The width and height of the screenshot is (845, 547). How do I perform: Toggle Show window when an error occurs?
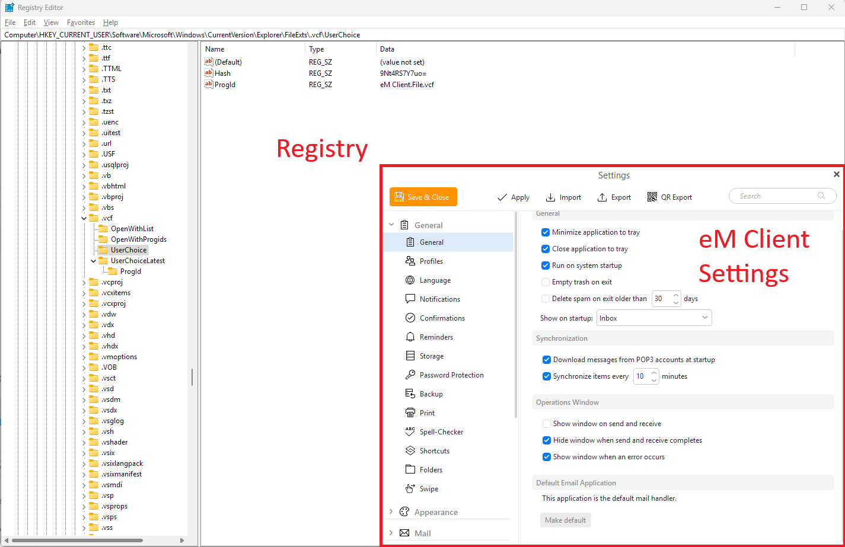pyautogui.click(x=547, y=457)
